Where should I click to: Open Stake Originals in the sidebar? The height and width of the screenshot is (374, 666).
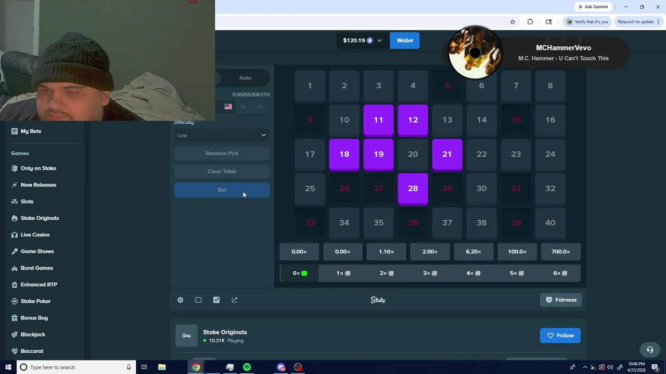click(40, 218)
